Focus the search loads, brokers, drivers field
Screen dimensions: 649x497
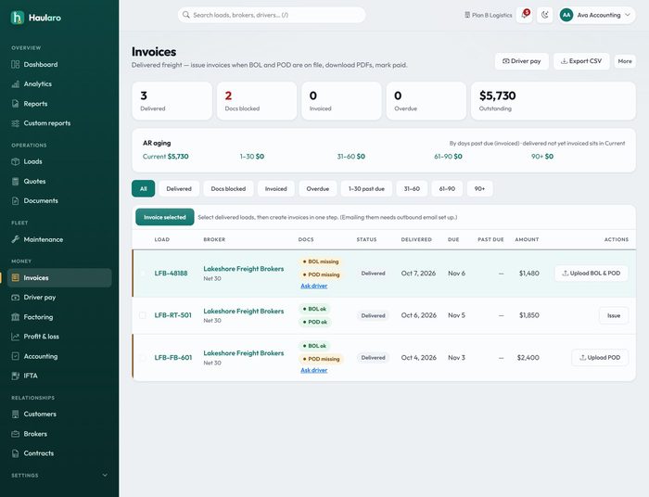click(x=272, y=15)
